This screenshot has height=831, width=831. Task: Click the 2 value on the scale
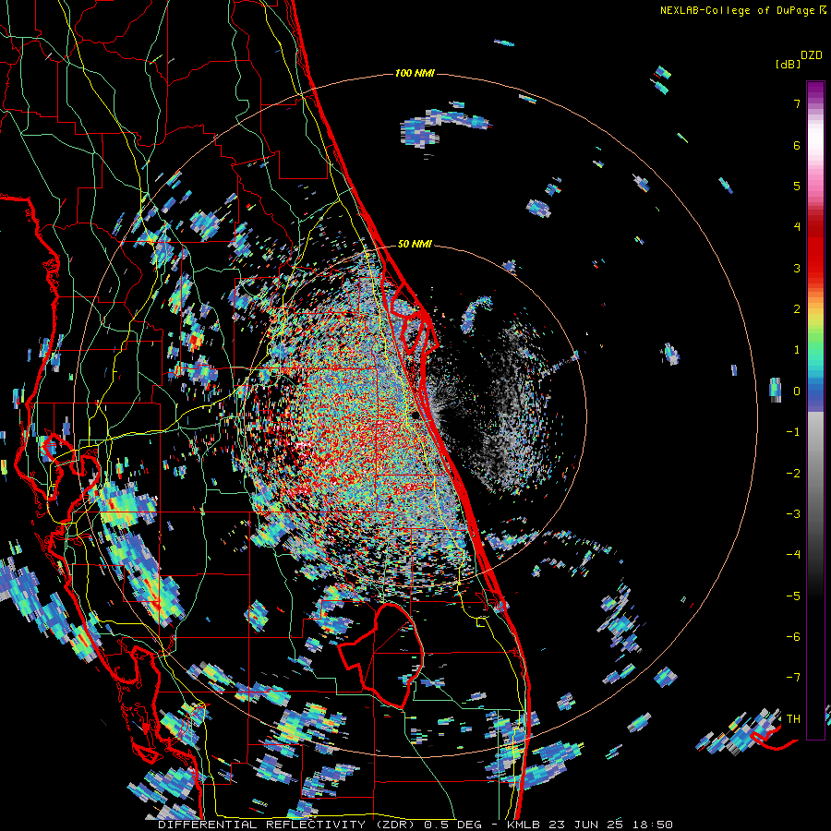pyautogui.click(x=797, y=309)
